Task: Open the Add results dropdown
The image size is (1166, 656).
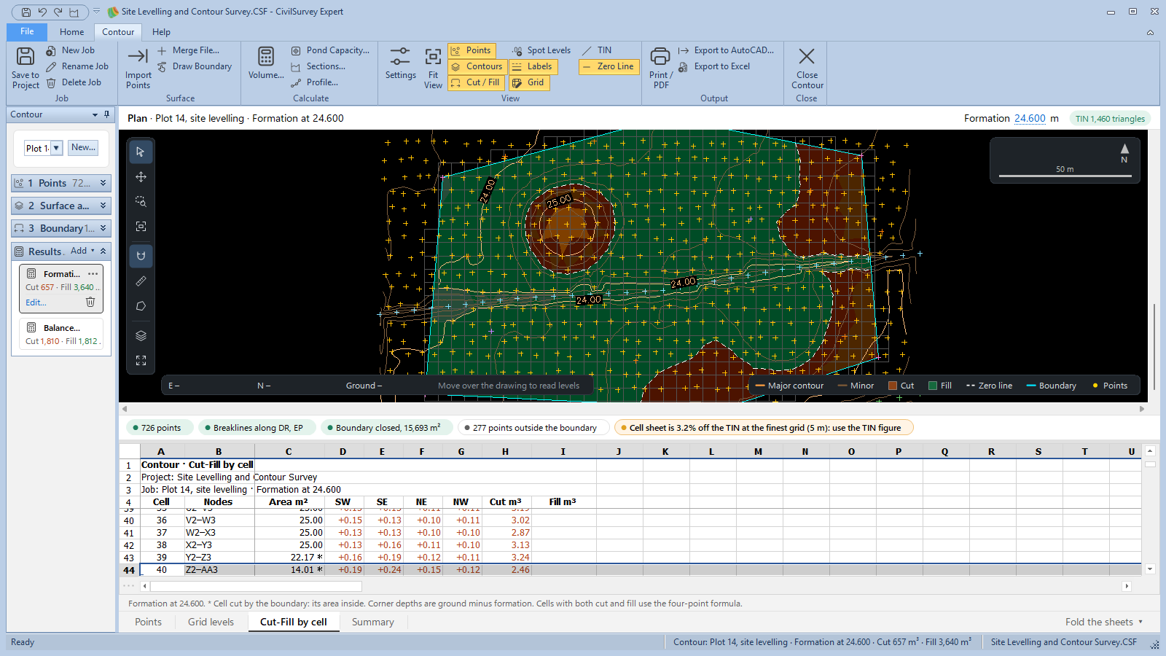Action: click(82, 251)
